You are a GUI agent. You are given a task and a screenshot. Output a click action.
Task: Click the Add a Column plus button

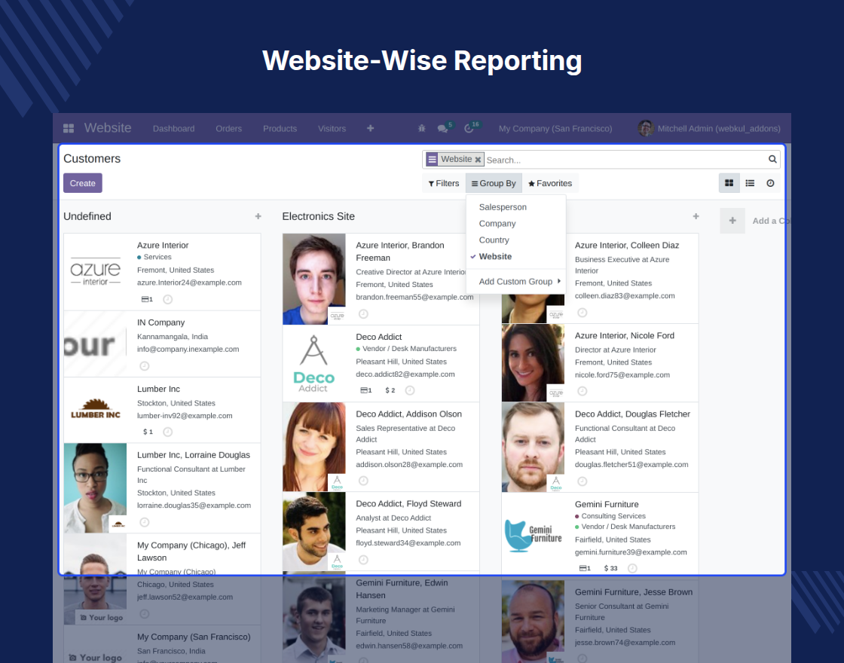[x=732, y=221]
